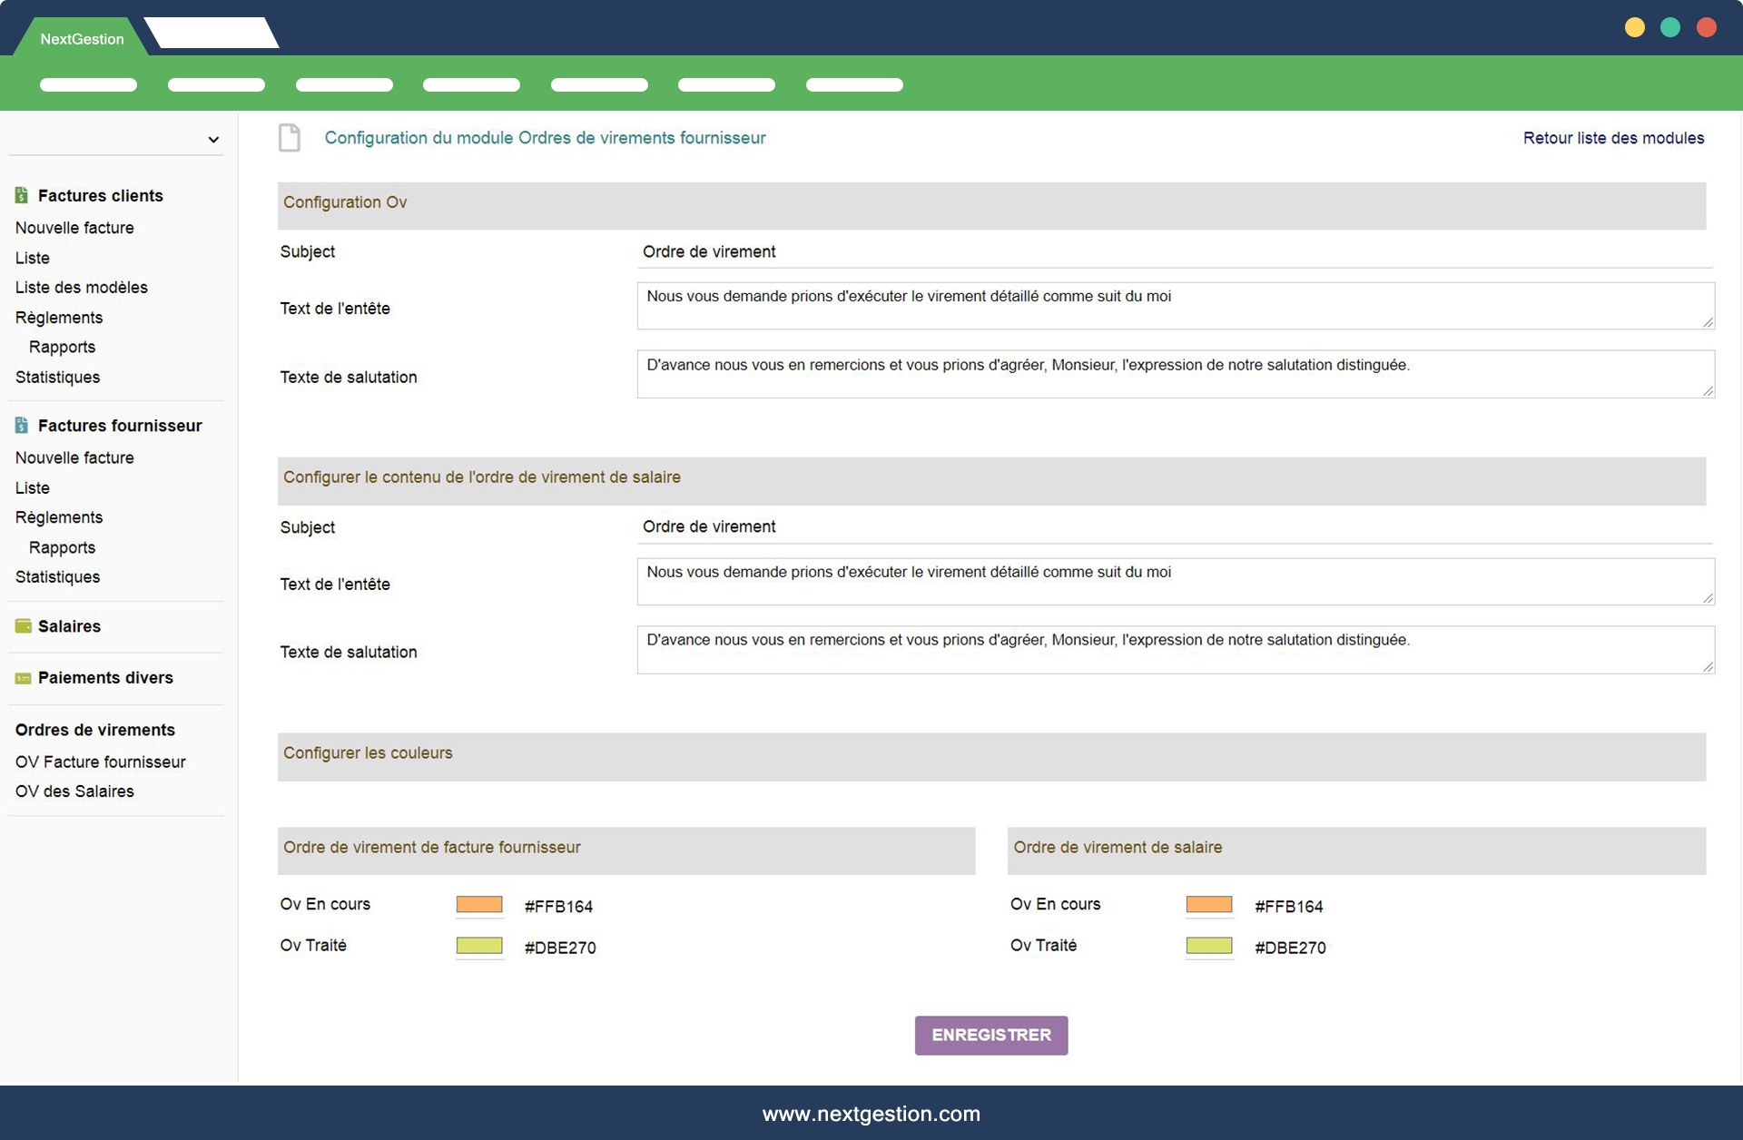Image resolution: width=1743 pixels, height=1140 pixels.
Task: Open orange Ov En cours swatch for fournisseur
Action: (x=479, y=905)
